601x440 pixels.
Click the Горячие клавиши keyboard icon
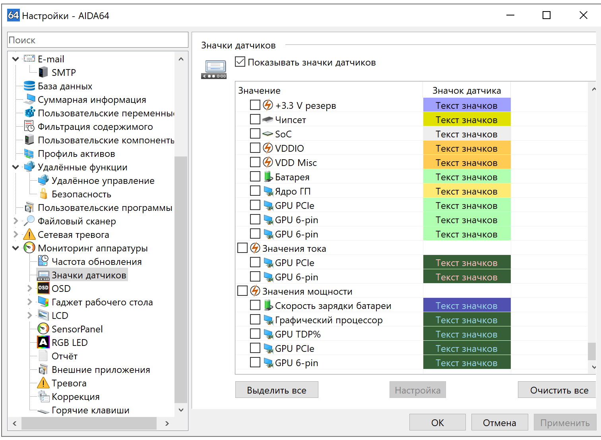pyautogui.click(x=43, y=411)
